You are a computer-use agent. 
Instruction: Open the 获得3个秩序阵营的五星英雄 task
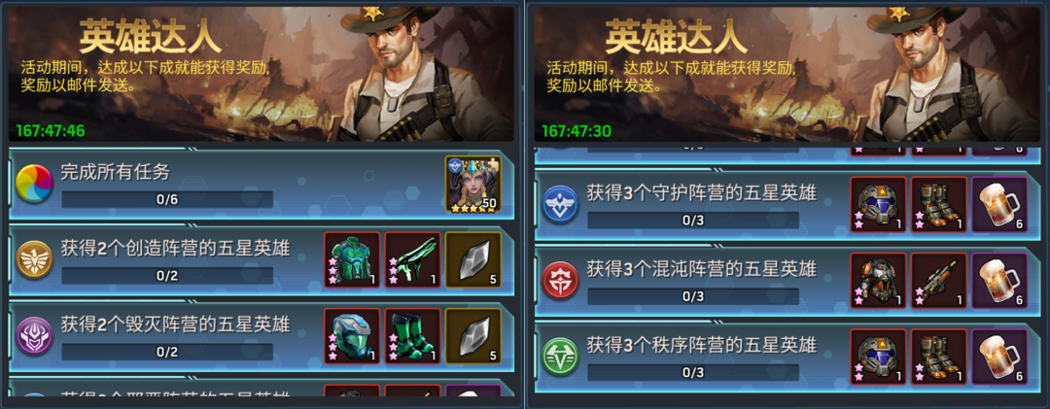coord(787,357)
